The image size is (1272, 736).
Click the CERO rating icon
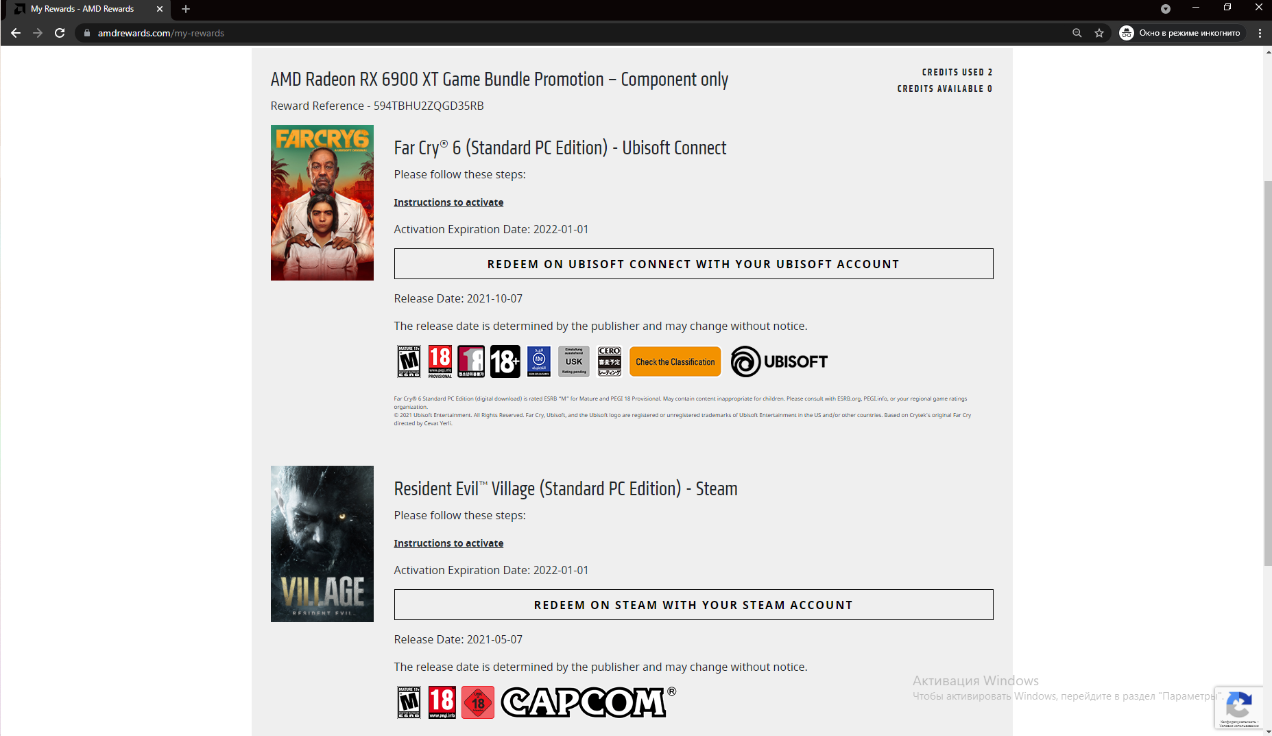click(x=610, y=361)
